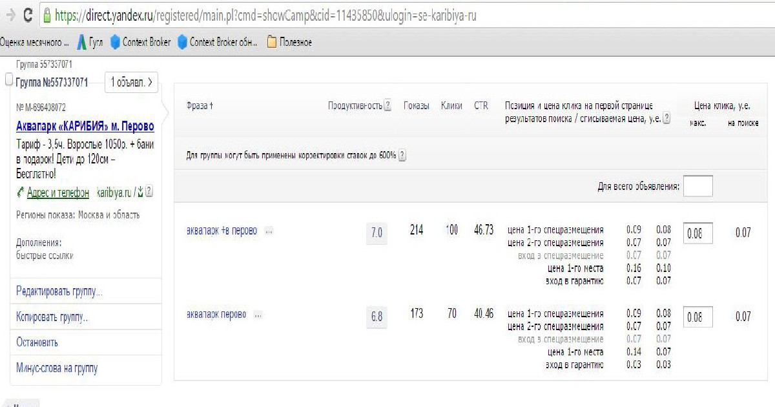Click the CTR column header
Image resolution: width=775 pixels, height=407 pixels.
click(x=481, y=105)
